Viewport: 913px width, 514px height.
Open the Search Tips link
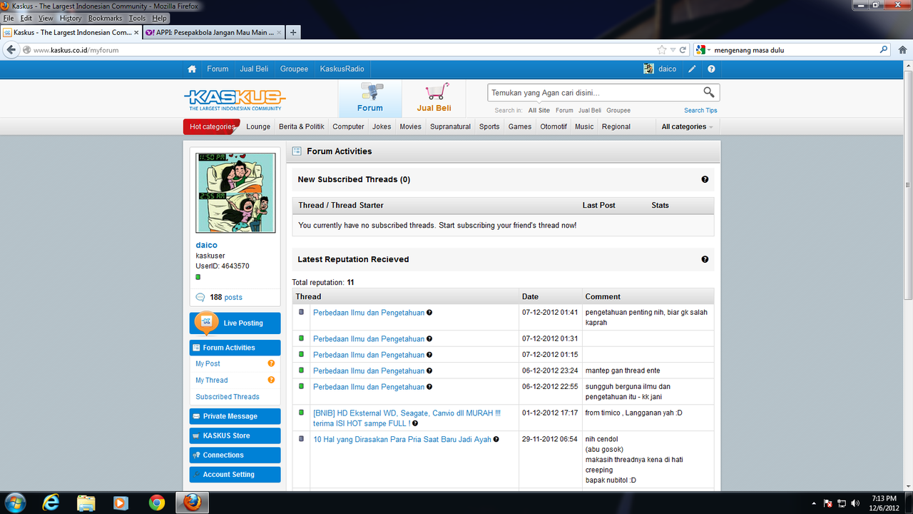coord(700,111)
